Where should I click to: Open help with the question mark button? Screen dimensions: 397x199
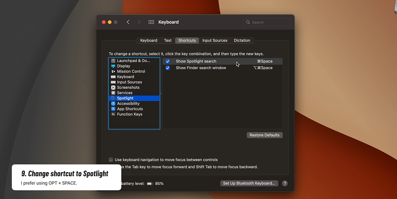(x=285, y=183)
